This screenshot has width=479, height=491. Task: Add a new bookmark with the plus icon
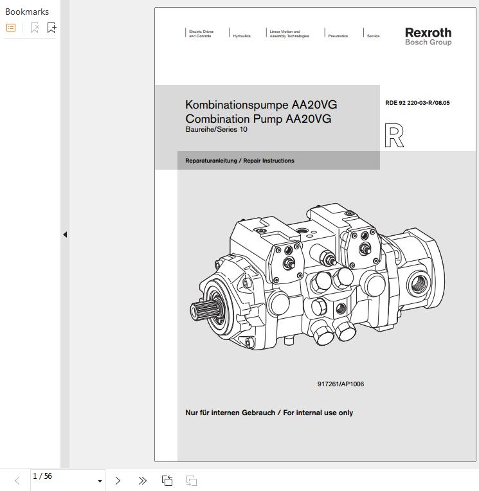click(x=51, y=28)
